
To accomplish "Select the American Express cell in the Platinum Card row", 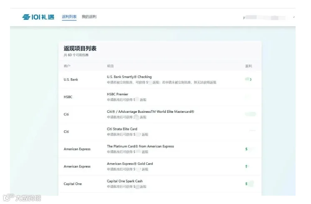I will [x=77, y=149].
